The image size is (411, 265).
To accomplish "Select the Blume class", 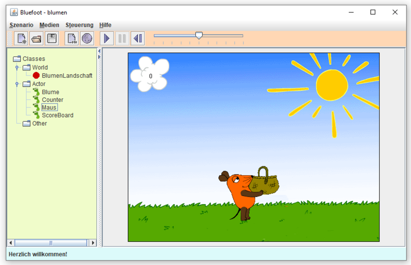I will pyautogui.click(x=50, y=92).
